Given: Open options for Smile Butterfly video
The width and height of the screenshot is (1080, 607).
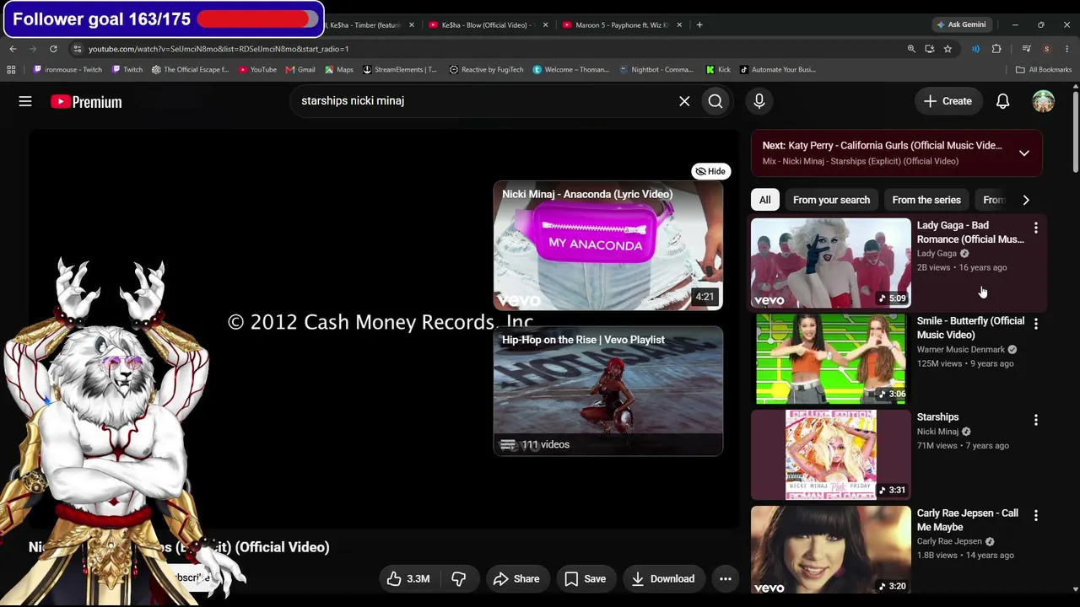Looking at the screenshot, I should tap(1036, 323).
